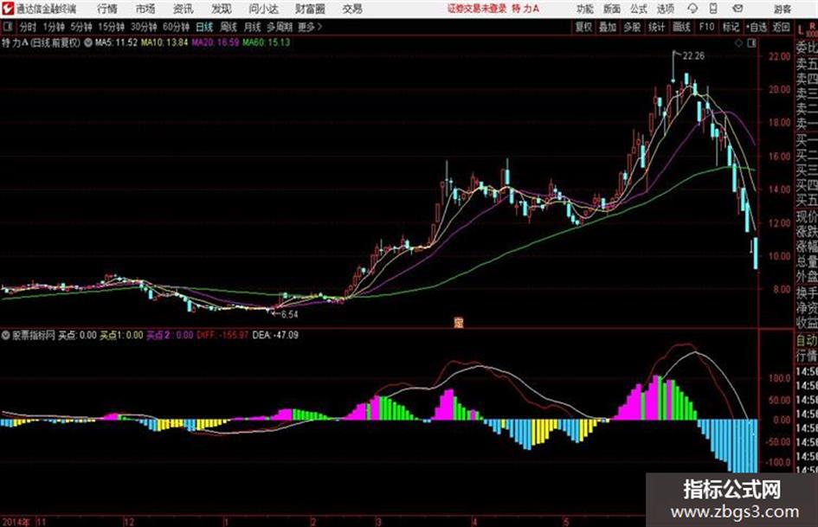Viewport: 818px width, 527px height.
Task: Add to watchlist with 自选 button
Action: pyautogui.click(x=757, y=27)
